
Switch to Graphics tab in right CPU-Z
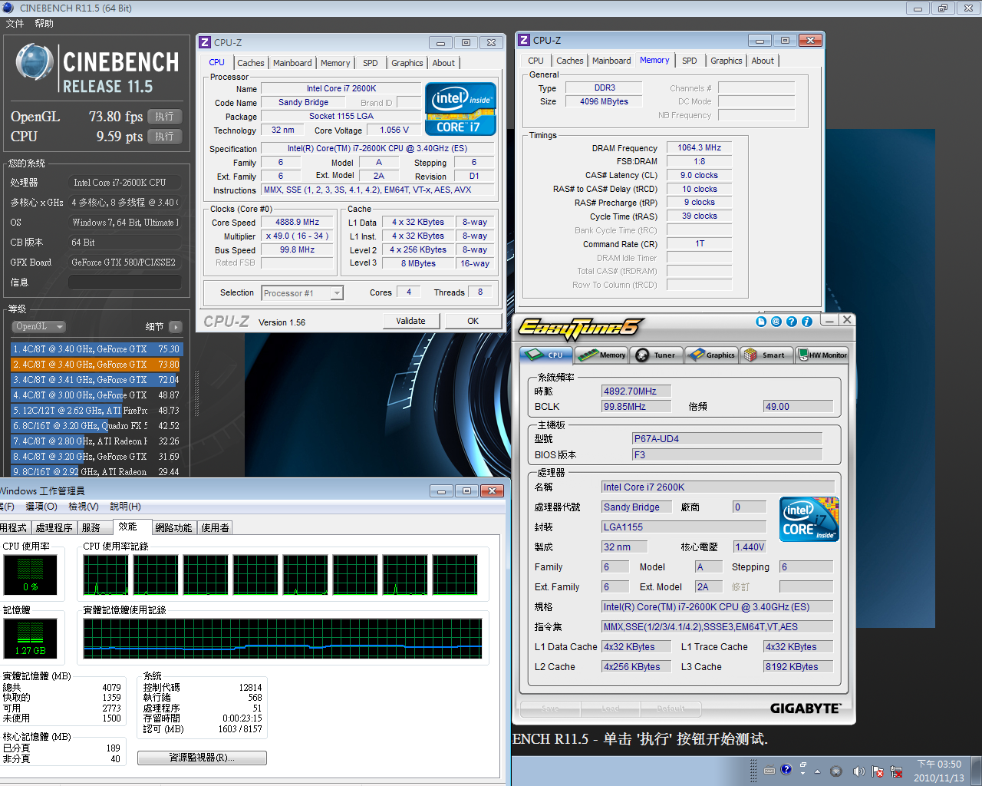tap(726, 61)
